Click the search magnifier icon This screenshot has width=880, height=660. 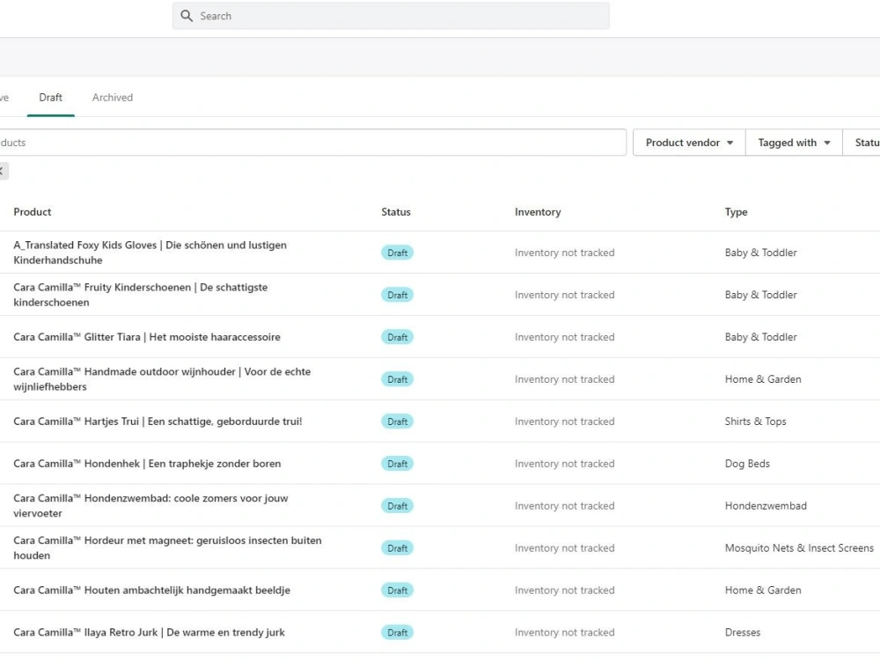[x=187, y=16]
